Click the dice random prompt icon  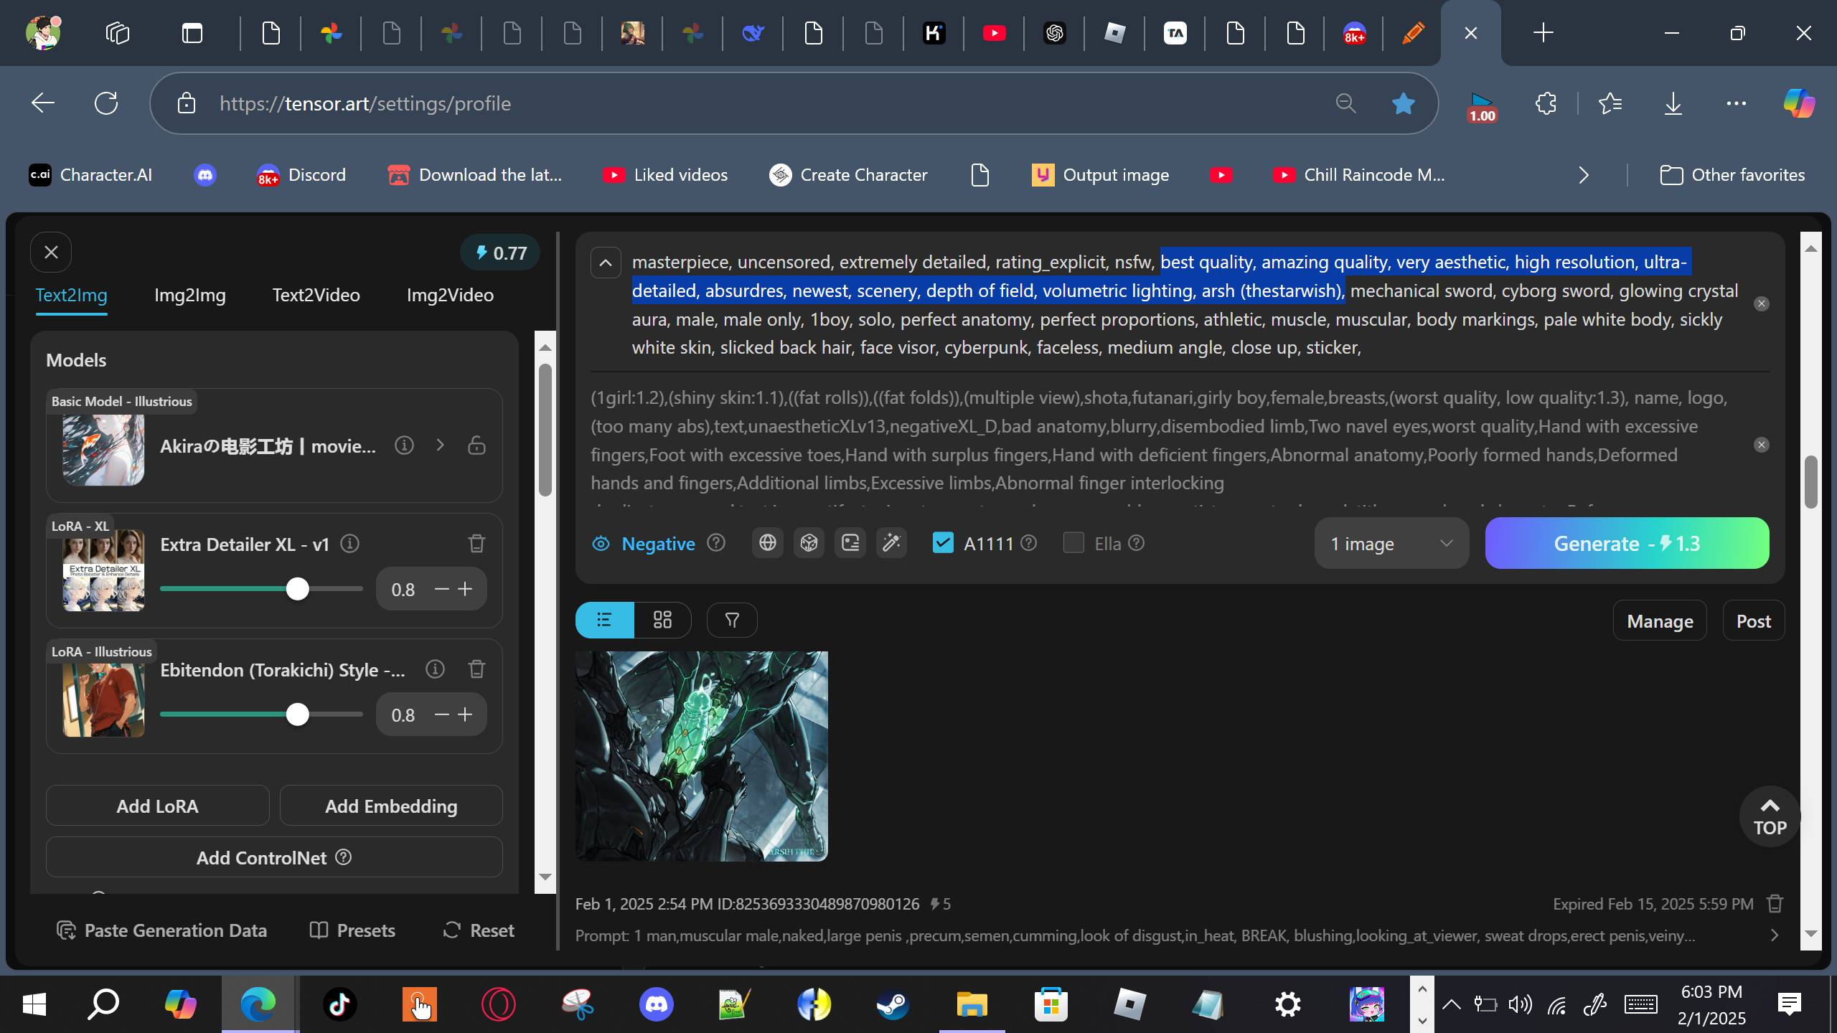pyautogui.click(x=809, y=543)
